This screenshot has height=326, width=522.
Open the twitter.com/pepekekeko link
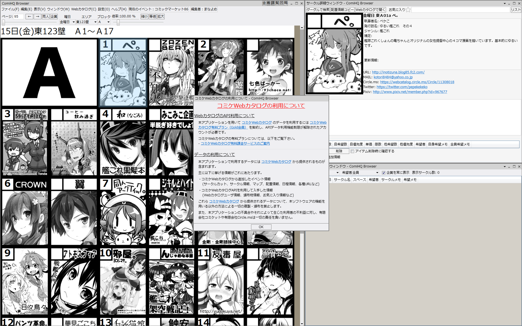click(x=402, y=87)
